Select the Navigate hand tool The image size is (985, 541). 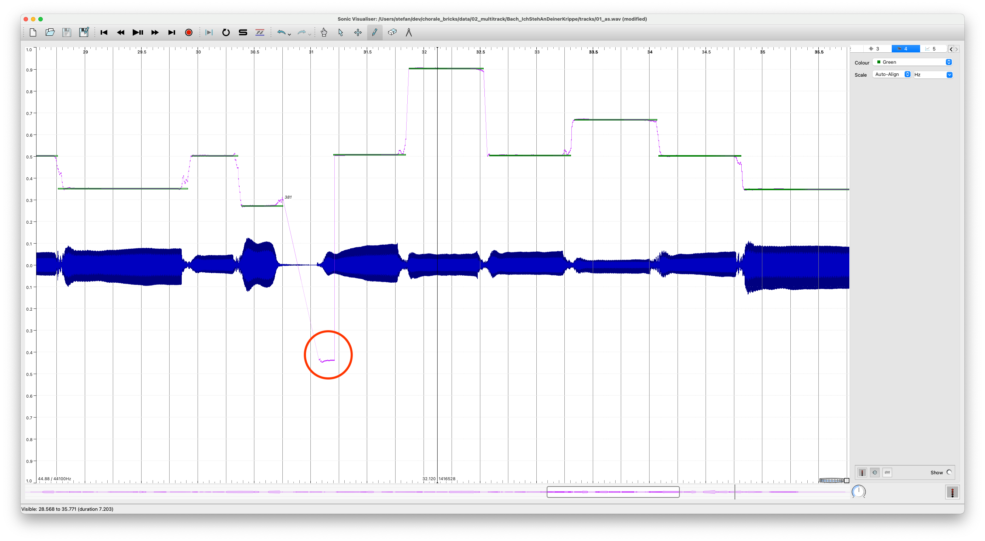324,32
